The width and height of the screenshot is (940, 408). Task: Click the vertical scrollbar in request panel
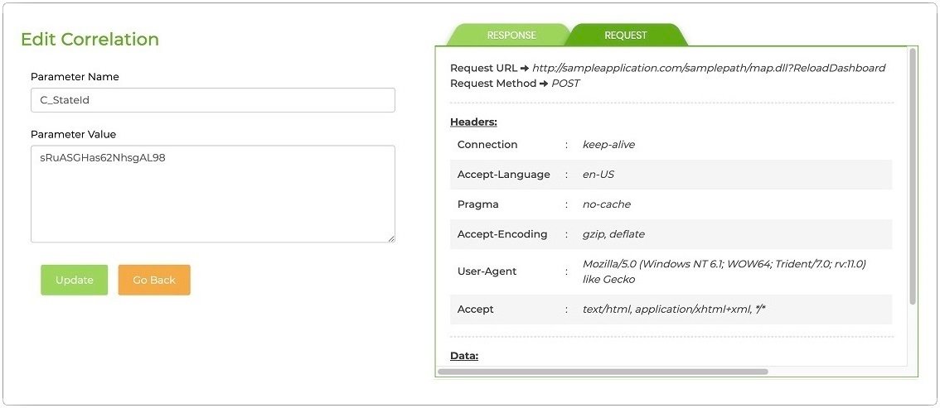913,175
